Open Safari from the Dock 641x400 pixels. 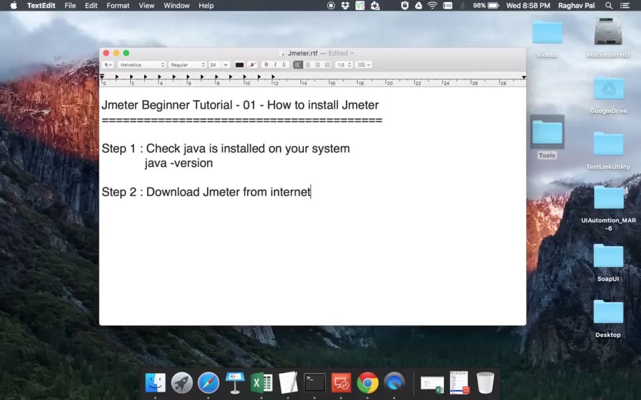coord(208,383)
